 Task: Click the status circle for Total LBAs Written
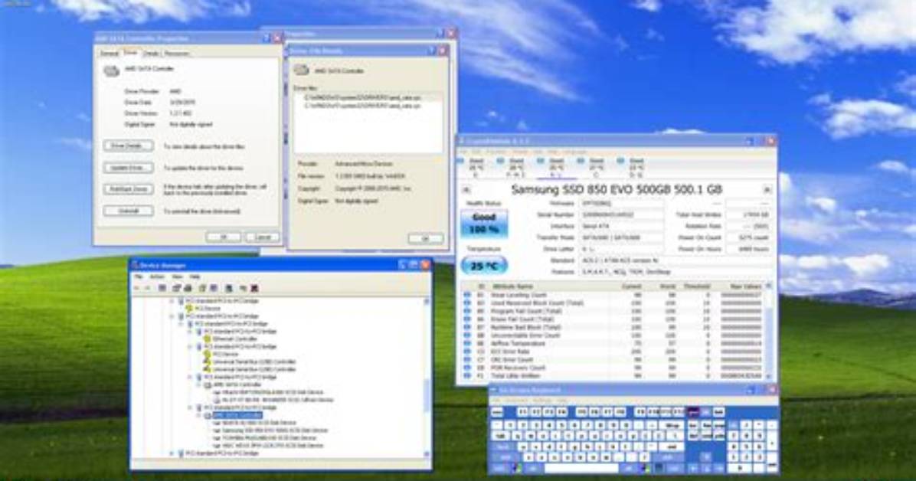coord(466,376)
